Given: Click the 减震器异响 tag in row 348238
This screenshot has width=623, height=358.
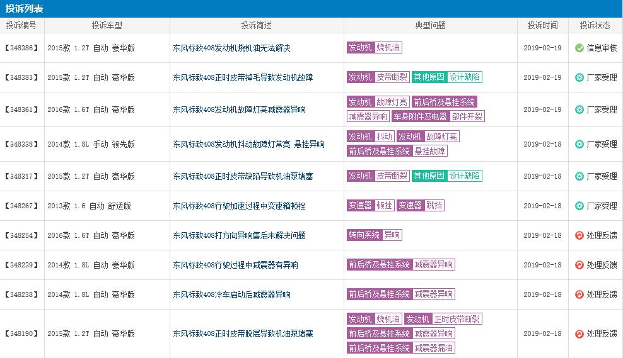Looking at the screenshot, I should coord(434,294).
